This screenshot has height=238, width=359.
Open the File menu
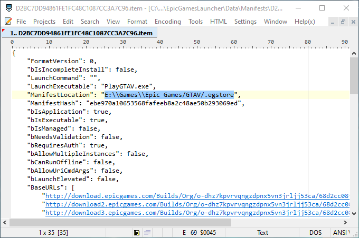[21, 22]
